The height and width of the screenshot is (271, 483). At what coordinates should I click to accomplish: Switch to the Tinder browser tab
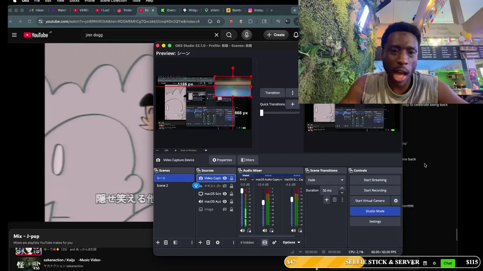pos(125,10)
